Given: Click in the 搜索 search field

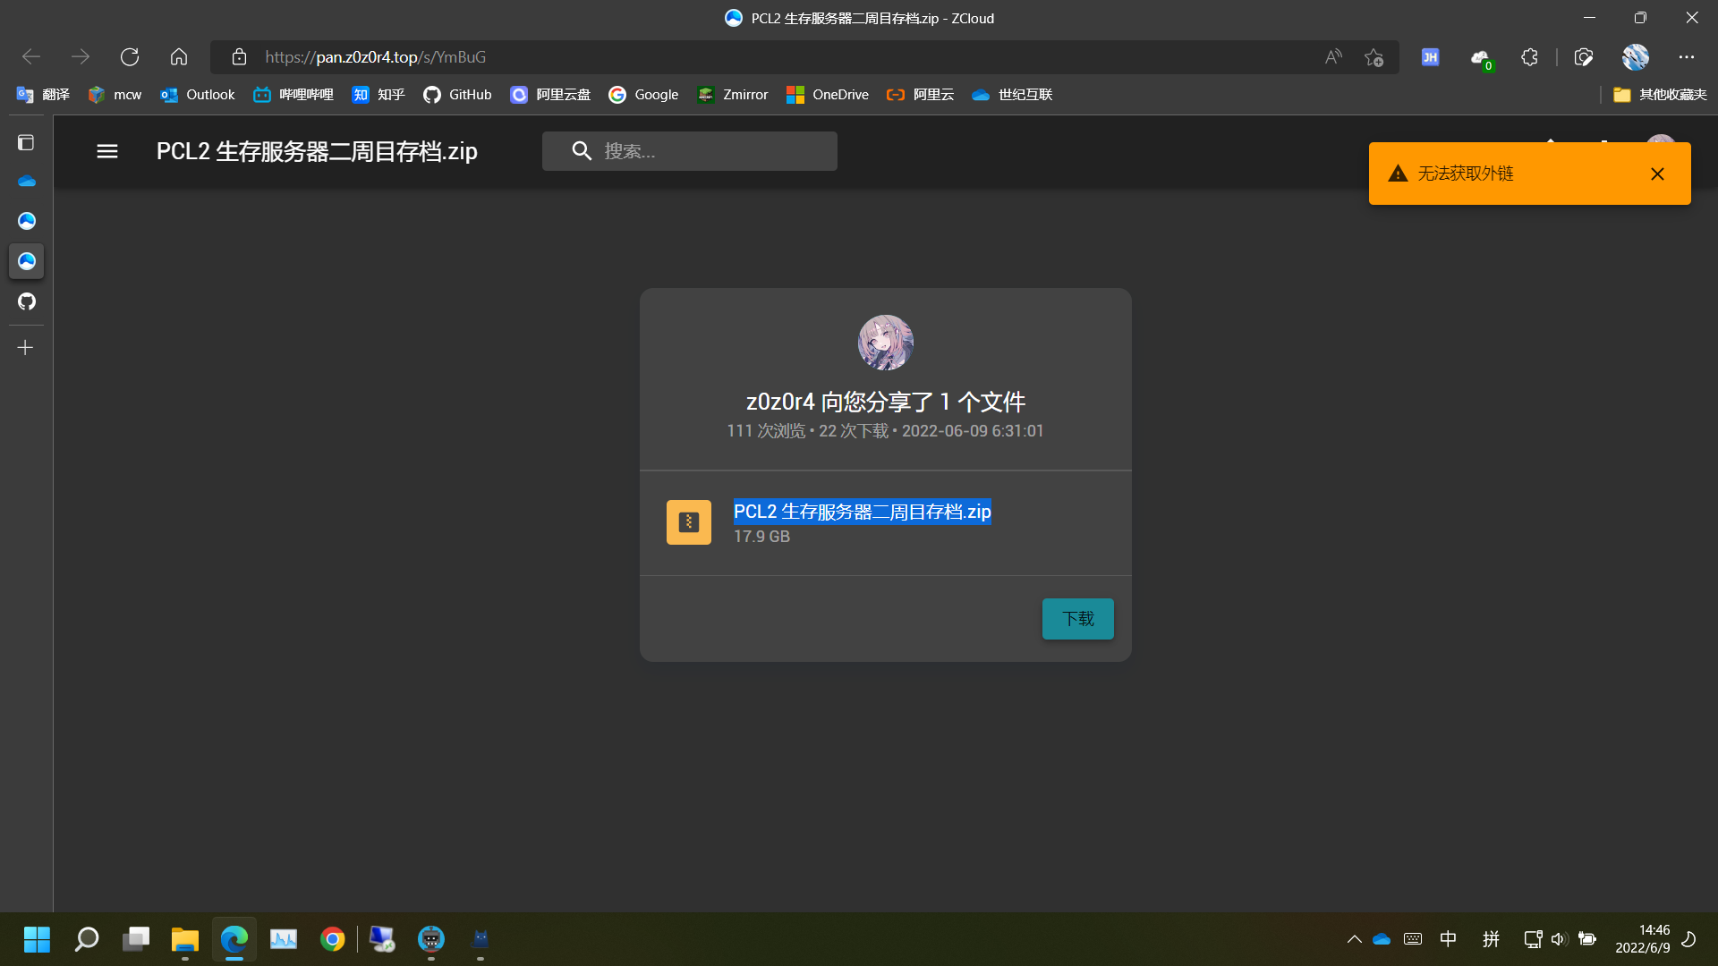Looking at the screenshot, I should pos(707,150).
